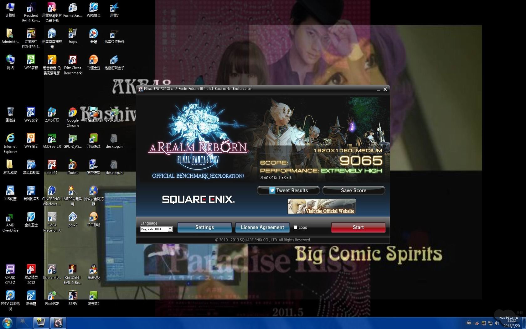This screenshot has height=329, width=526.
Task: Open the GPU-Z_AS desktop icon
Action: pos(73,141)
